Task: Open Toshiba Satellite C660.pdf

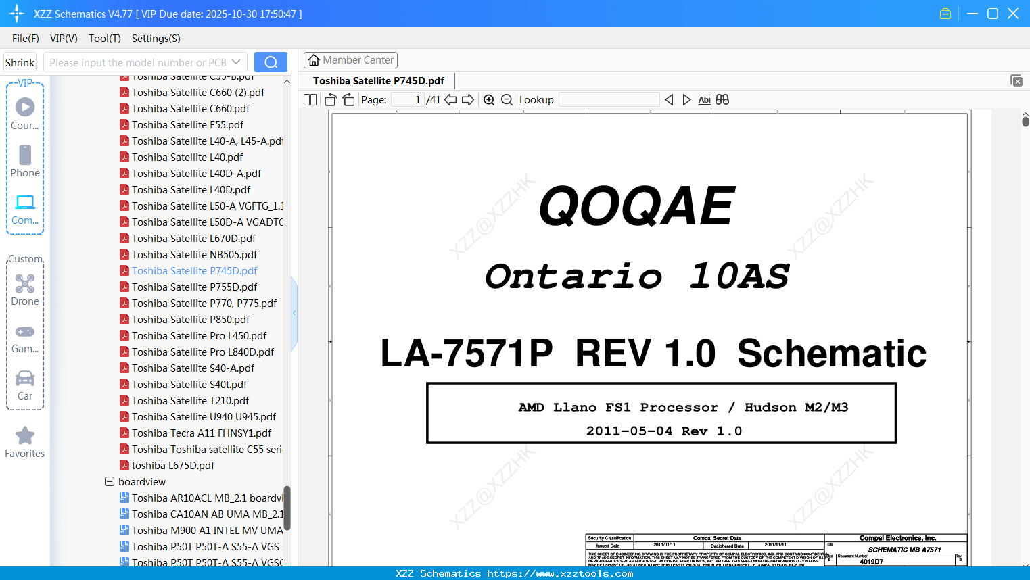Action: (x=191, y=109)
